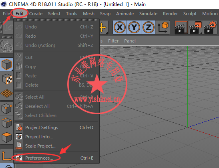Open the viewport Filter menu
Image resolution: width=219 pixels, height=168 pixels.
coord(113,41)
